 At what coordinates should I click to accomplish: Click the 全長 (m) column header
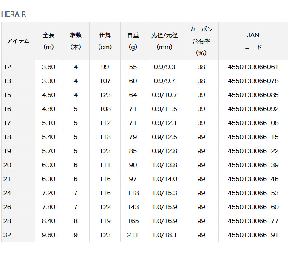pos(48,41)
